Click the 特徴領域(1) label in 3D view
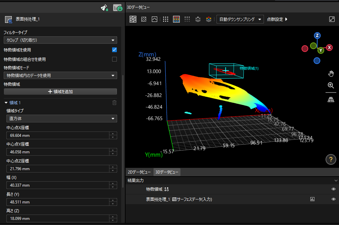Screen dimensions: 339x225 pyautogui.click(x=249, y=69)
